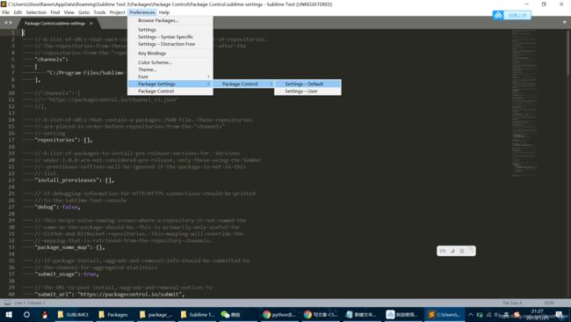Viewport: 571px width, 322px height.
Task: Open the SUBLIME3 folder in taskbar
Action: 73,314
